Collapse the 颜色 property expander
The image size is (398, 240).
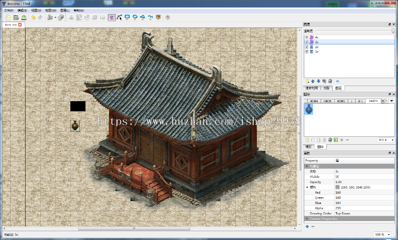[x=307, y=187]
